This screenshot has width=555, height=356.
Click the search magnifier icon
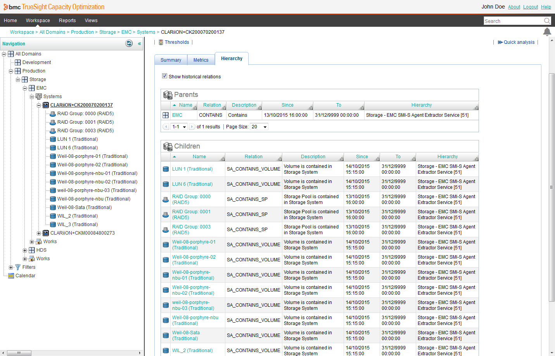point(547,21)
